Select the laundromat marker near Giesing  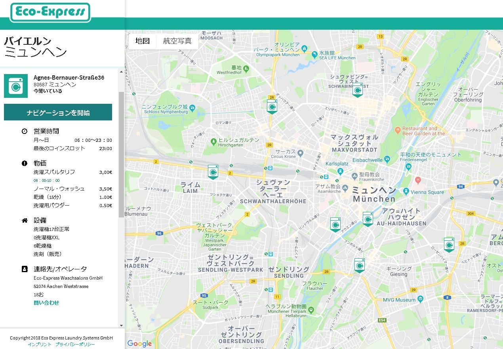[x=360, y=265]
